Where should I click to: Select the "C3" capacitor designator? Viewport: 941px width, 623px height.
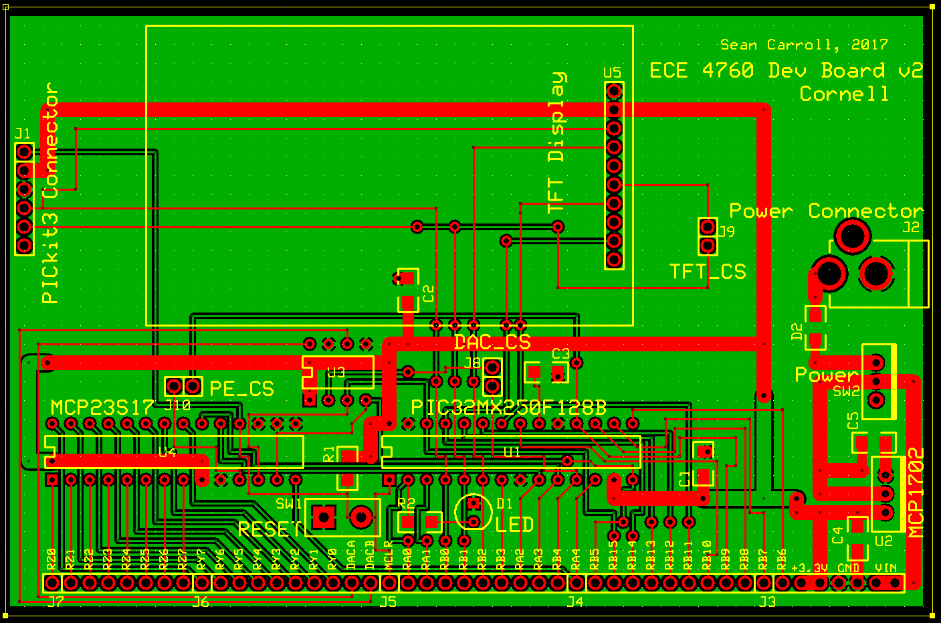tap(561, 353)
